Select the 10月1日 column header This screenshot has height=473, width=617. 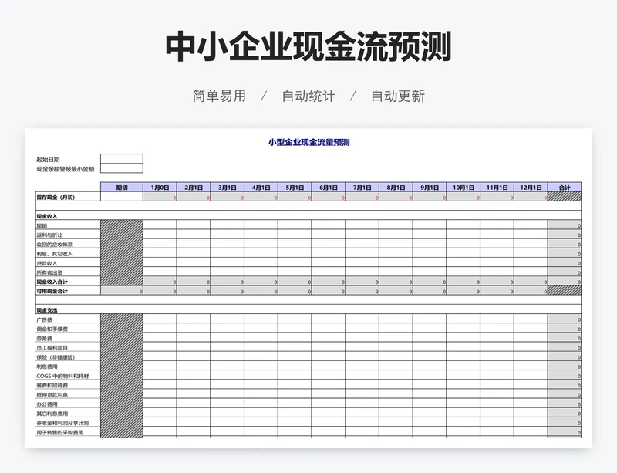click(x=464, y=187)
